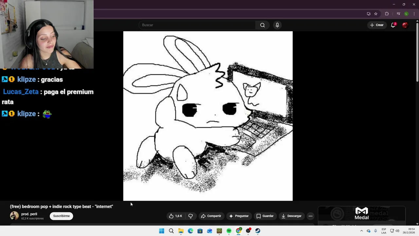This screenshot has height=236, width=419.
Task: Open Windows Start menu
Action: point(161,231)
